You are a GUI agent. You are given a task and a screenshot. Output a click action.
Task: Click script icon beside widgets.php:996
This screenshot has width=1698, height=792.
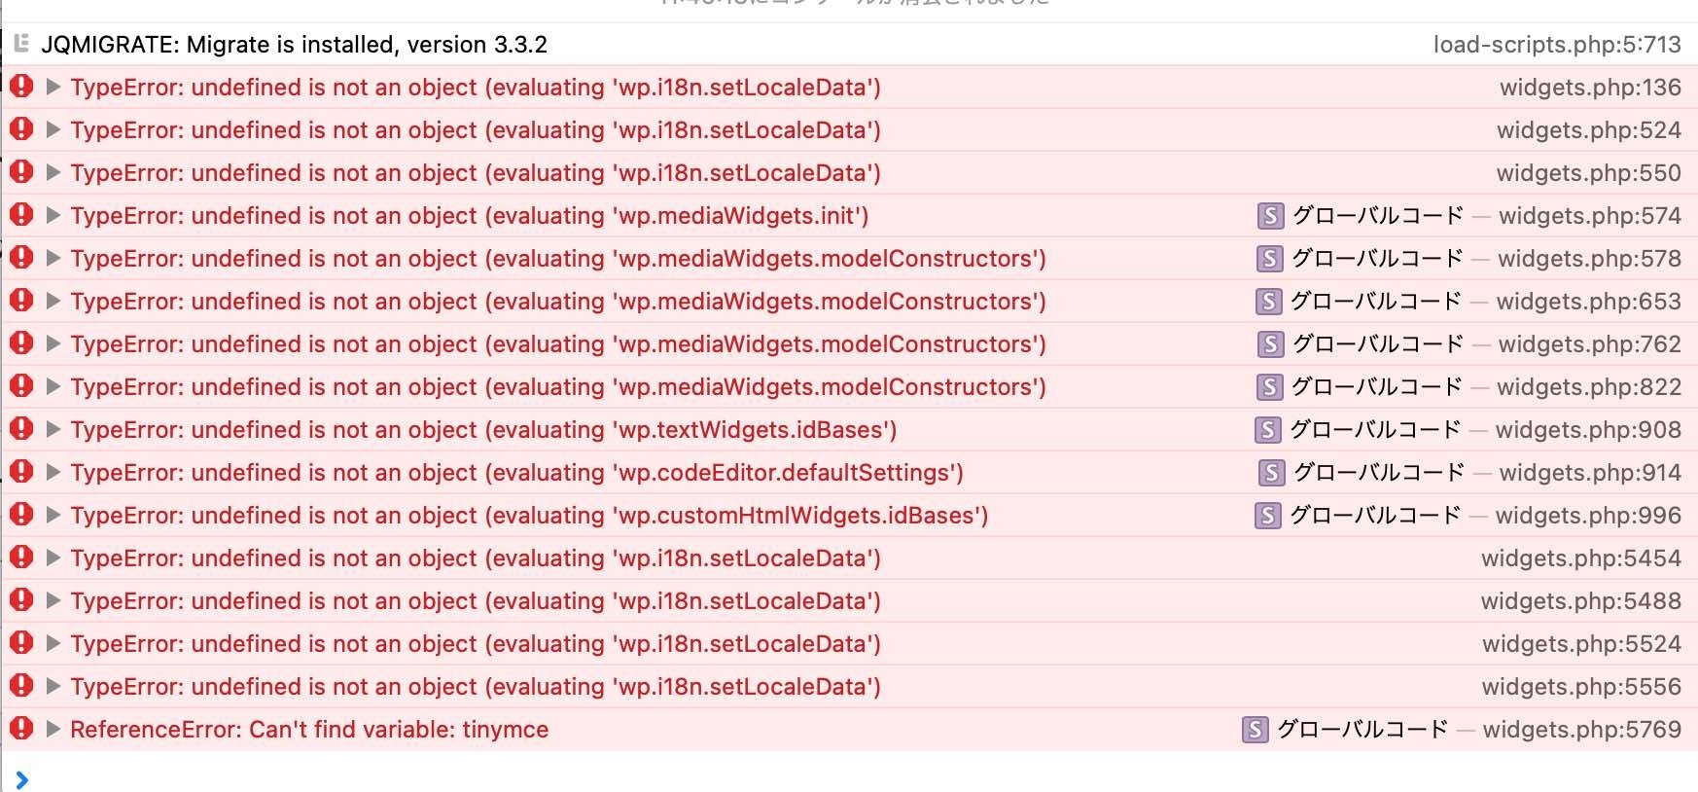pos(1267,516)
